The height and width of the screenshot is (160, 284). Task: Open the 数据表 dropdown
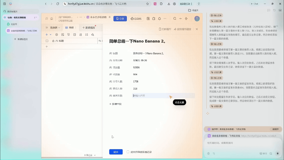55,28
